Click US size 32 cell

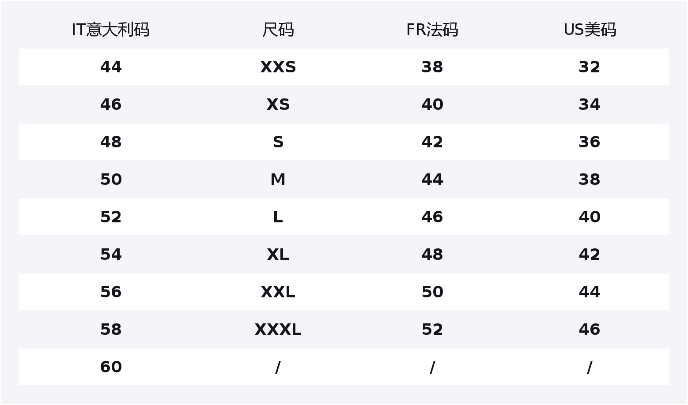[x=590, y=67]
